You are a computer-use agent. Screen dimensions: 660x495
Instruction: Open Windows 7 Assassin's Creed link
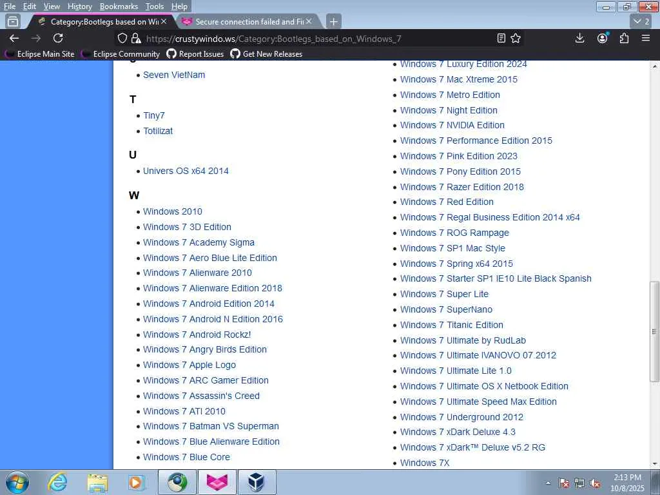coord(201,396)
